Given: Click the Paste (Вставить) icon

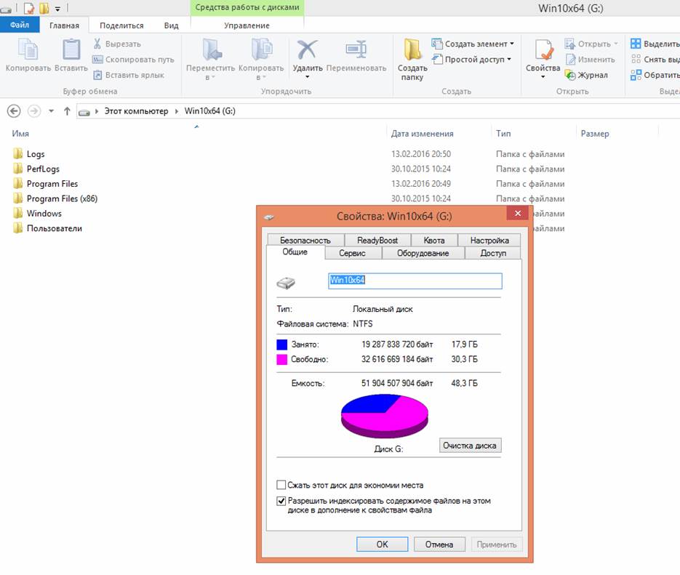Looking at the screenshot, I should click(71, 49).
